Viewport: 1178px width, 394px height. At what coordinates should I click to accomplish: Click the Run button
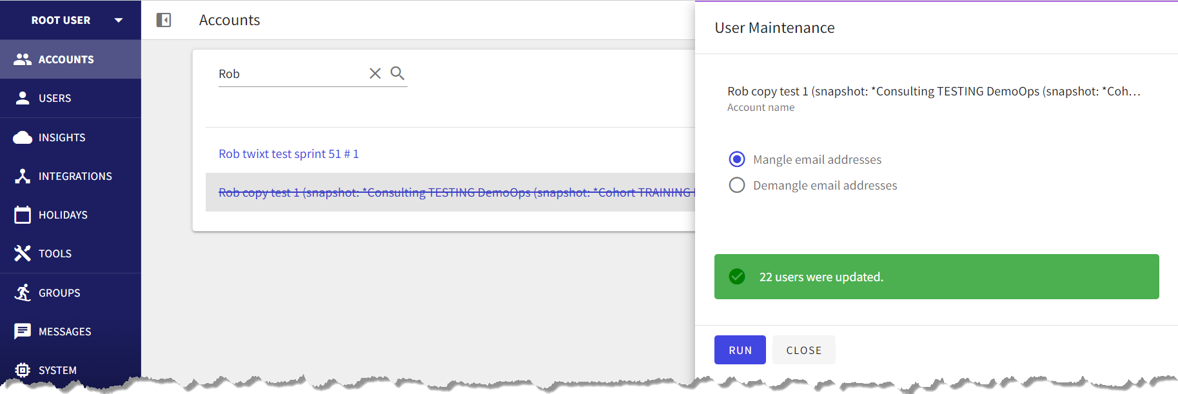[x=740, y=350]
